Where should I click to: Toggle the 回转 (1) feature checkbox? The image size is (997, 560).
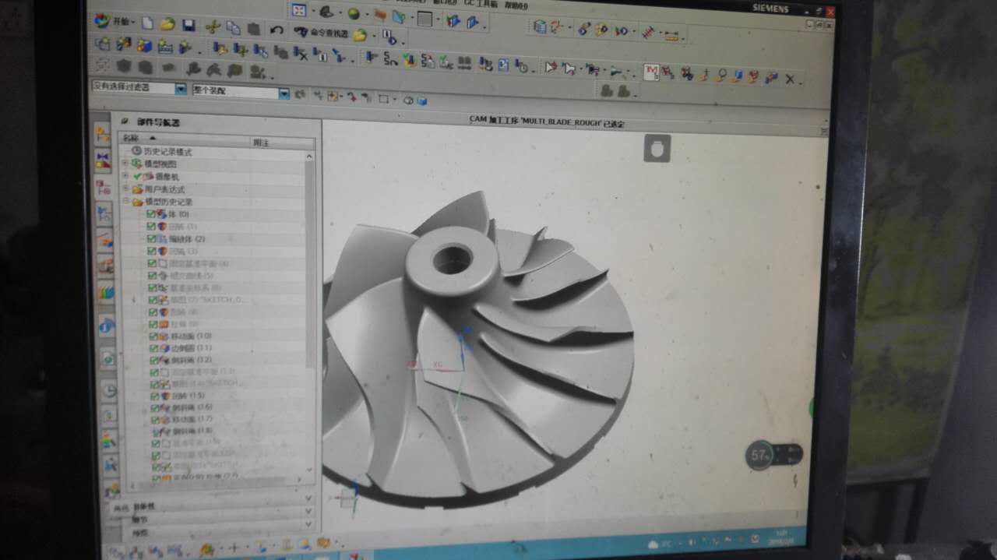click(152, 227)
